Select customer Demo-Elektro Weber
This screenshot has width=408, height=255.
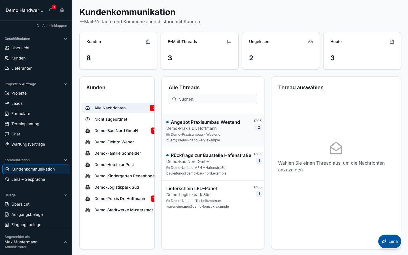pyautogui.click(x=118, y=142)
